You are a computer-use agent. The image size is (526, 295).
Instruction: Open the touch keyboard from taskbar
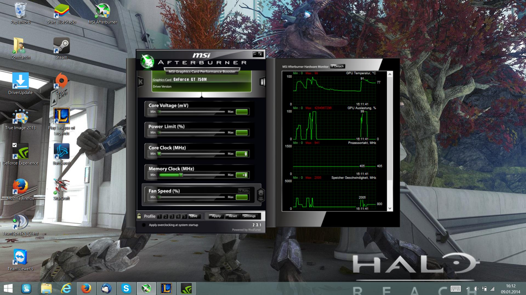(456, 289)
